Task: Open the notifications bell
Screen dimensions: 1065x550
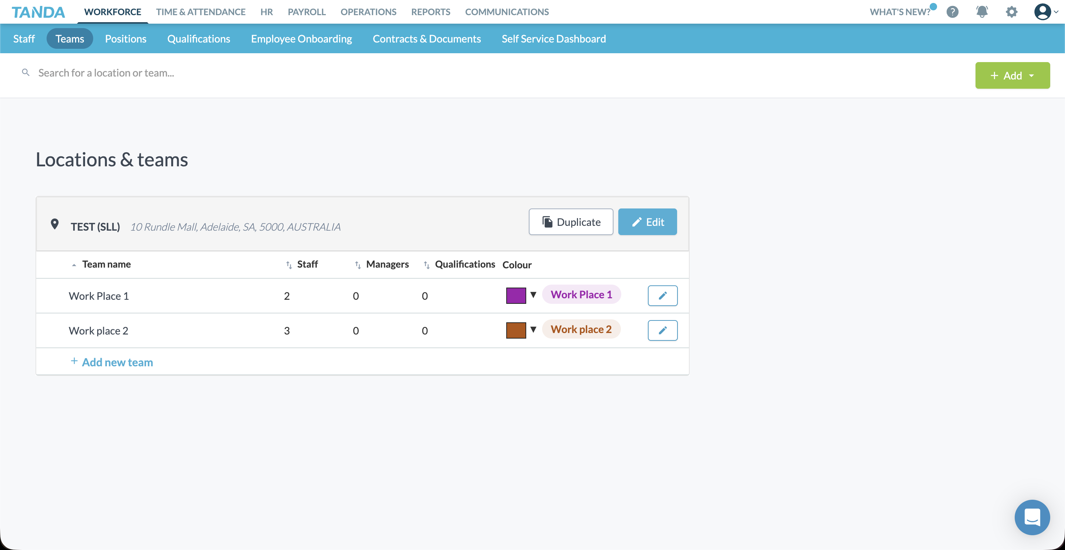Action: pos(982,12)
